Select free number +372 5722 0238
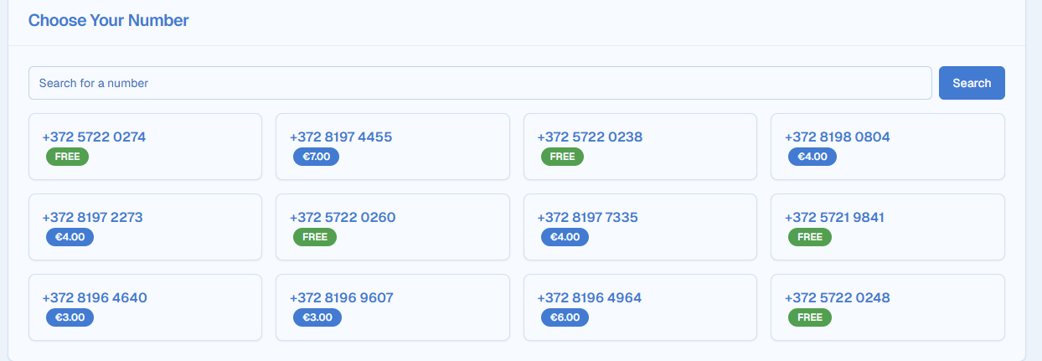 coord(640,146)
